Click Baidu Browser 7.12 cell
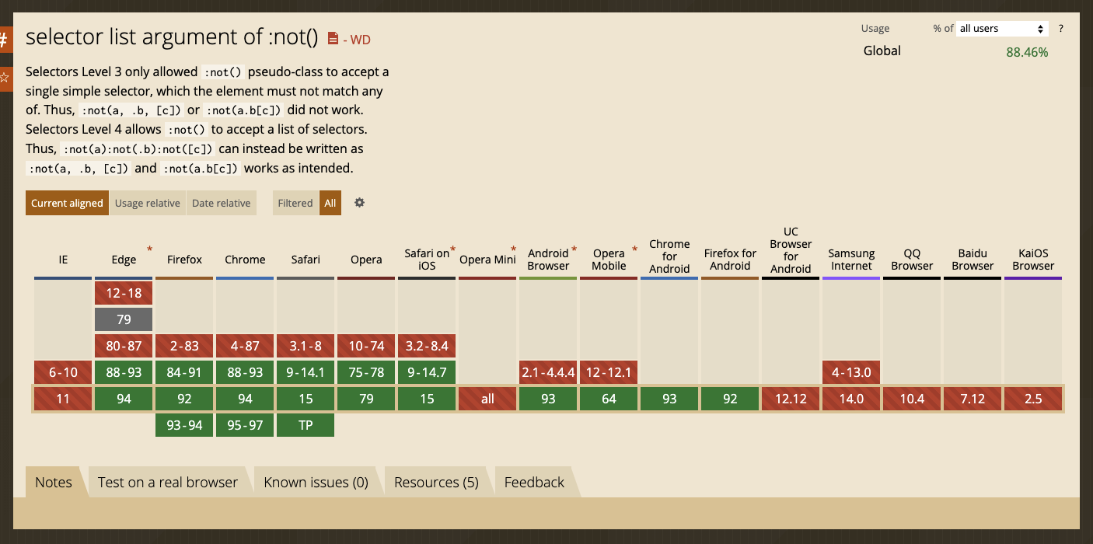This screenshot has height=544, width=1093. click(x=973, y=399)
